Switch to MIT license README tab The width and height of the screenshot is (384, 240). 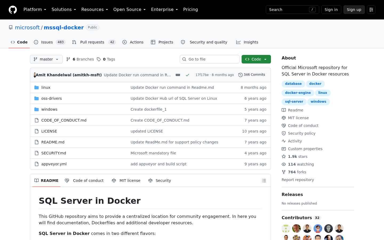pyautogui.click(x=126, y=181)
